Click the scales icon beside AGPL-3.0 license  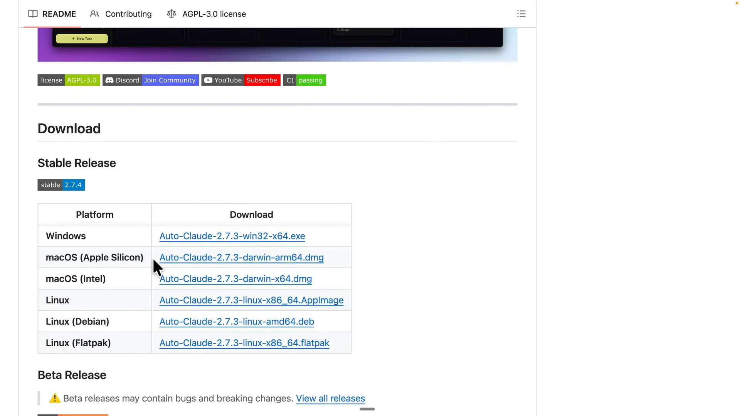click(x=172, y=14)
